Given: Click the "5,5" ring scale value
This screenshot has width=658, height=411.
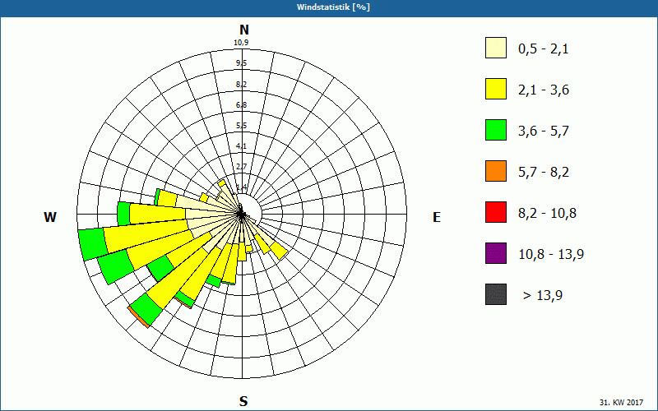Looking at the screenshot, I should (241, 126).
